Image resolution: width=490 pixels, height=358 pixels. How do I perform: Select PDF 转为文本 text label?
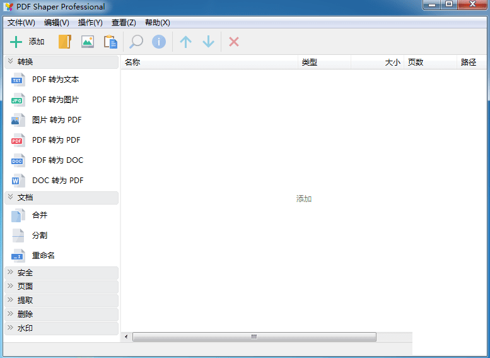[x=55, y=80]
